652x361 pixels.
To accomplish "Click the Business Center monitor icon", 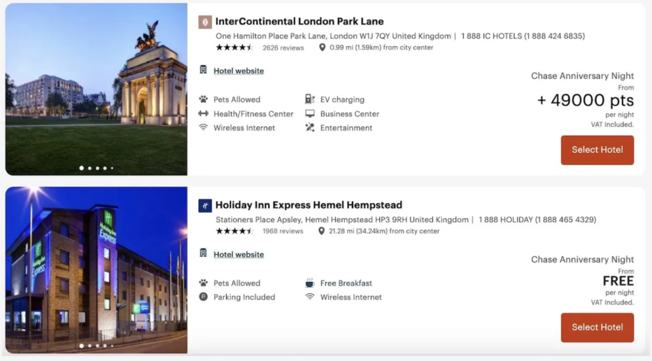I will (x=310, y=113).
